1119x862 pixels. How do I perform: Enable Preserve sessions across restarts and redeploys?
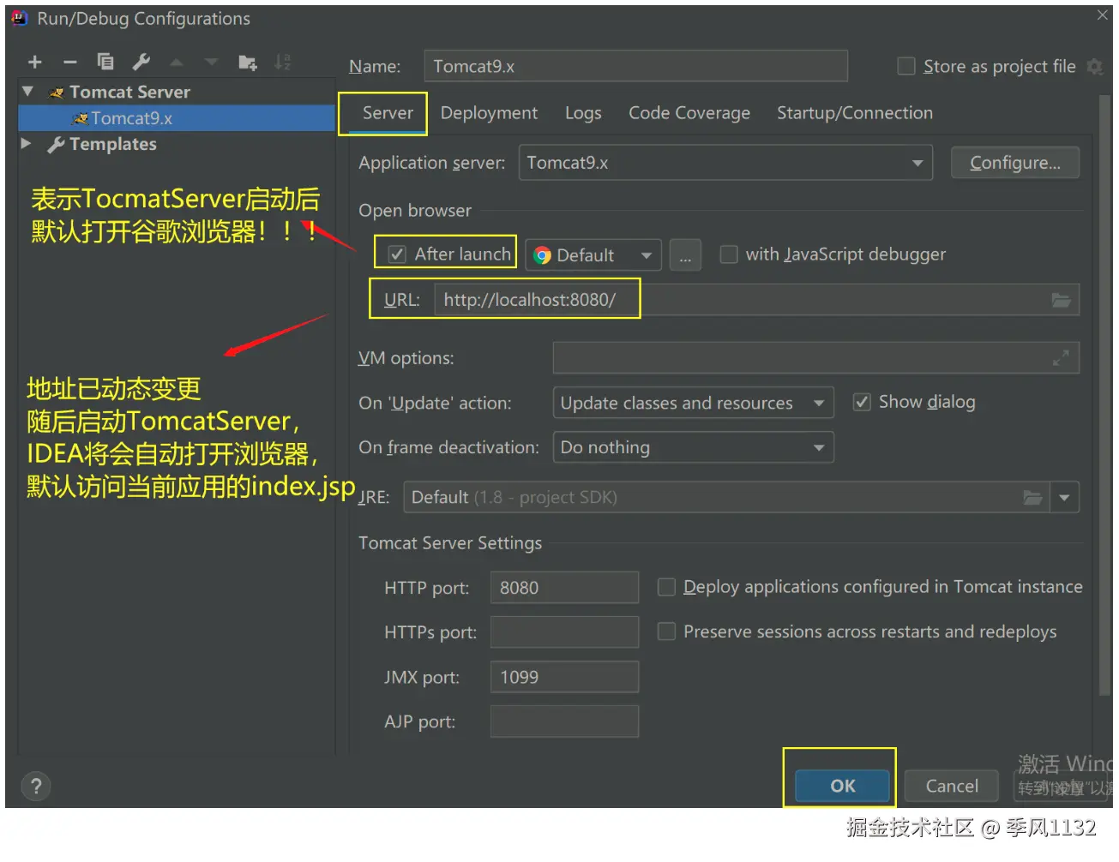point(666,632)
